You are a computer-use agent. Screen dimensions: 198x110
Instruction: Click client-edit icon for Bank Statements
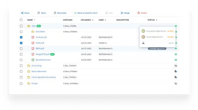tap(176, 72)
